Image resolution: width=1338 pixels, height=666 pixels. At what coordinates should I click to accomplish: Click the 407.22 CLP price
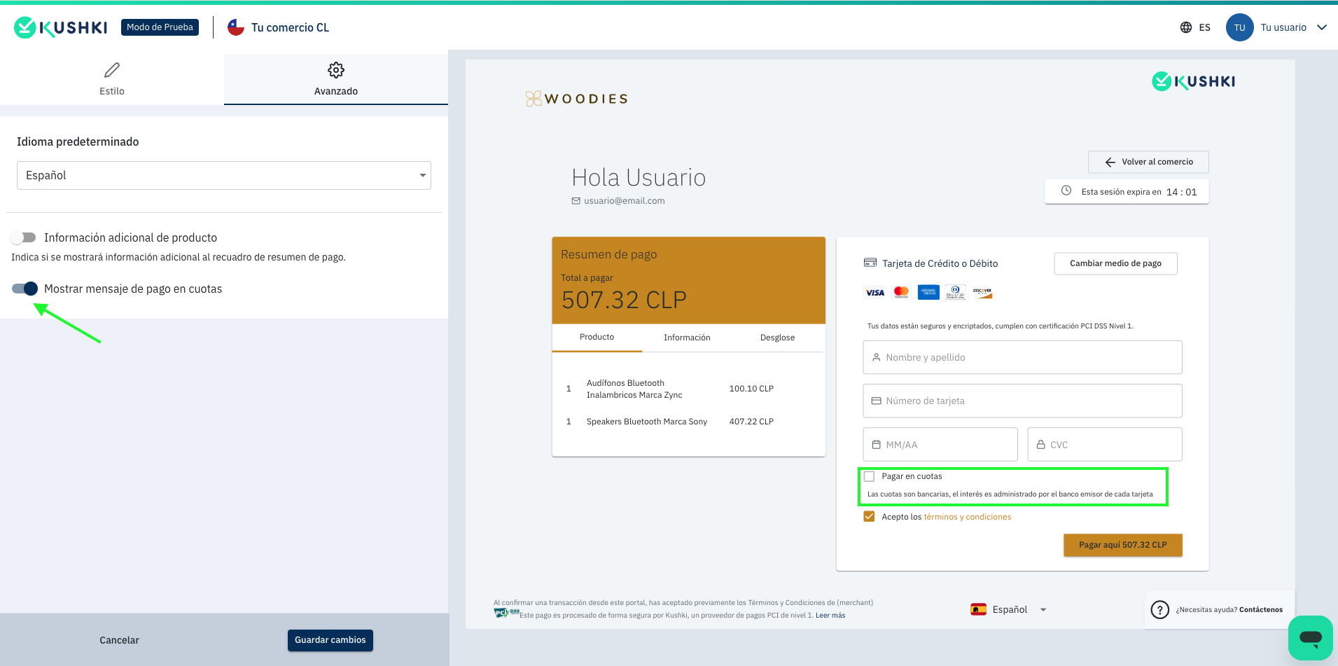[751, 422]
